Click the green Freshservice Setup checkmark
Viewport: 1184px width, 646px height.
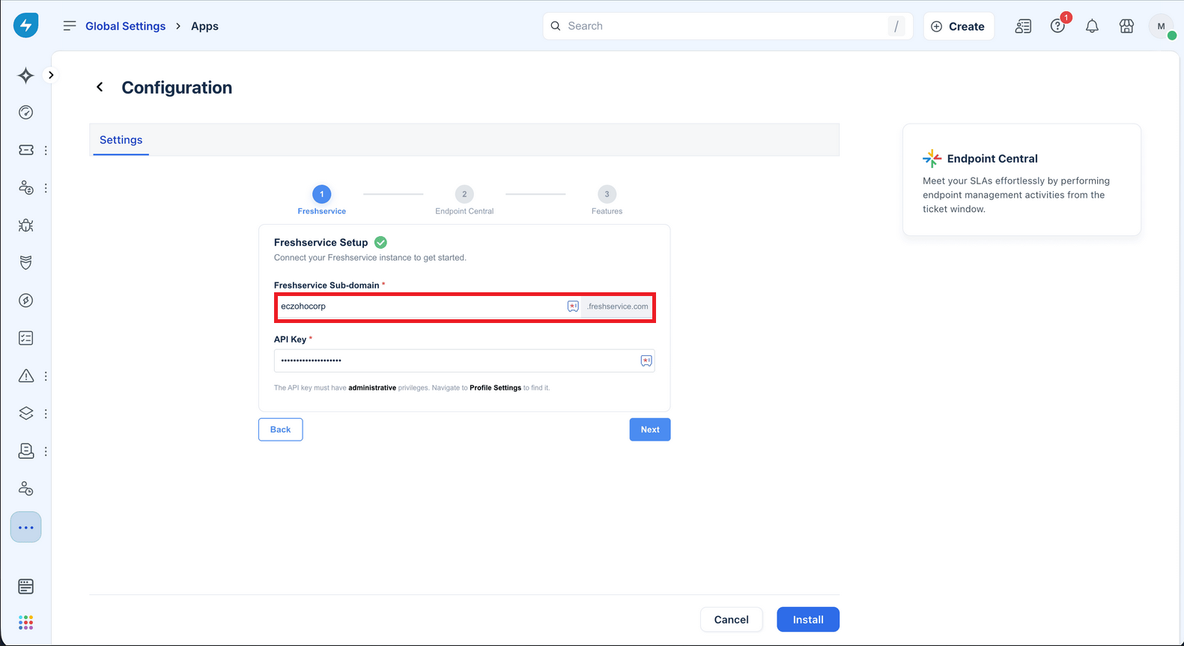[x=380, y=242]
